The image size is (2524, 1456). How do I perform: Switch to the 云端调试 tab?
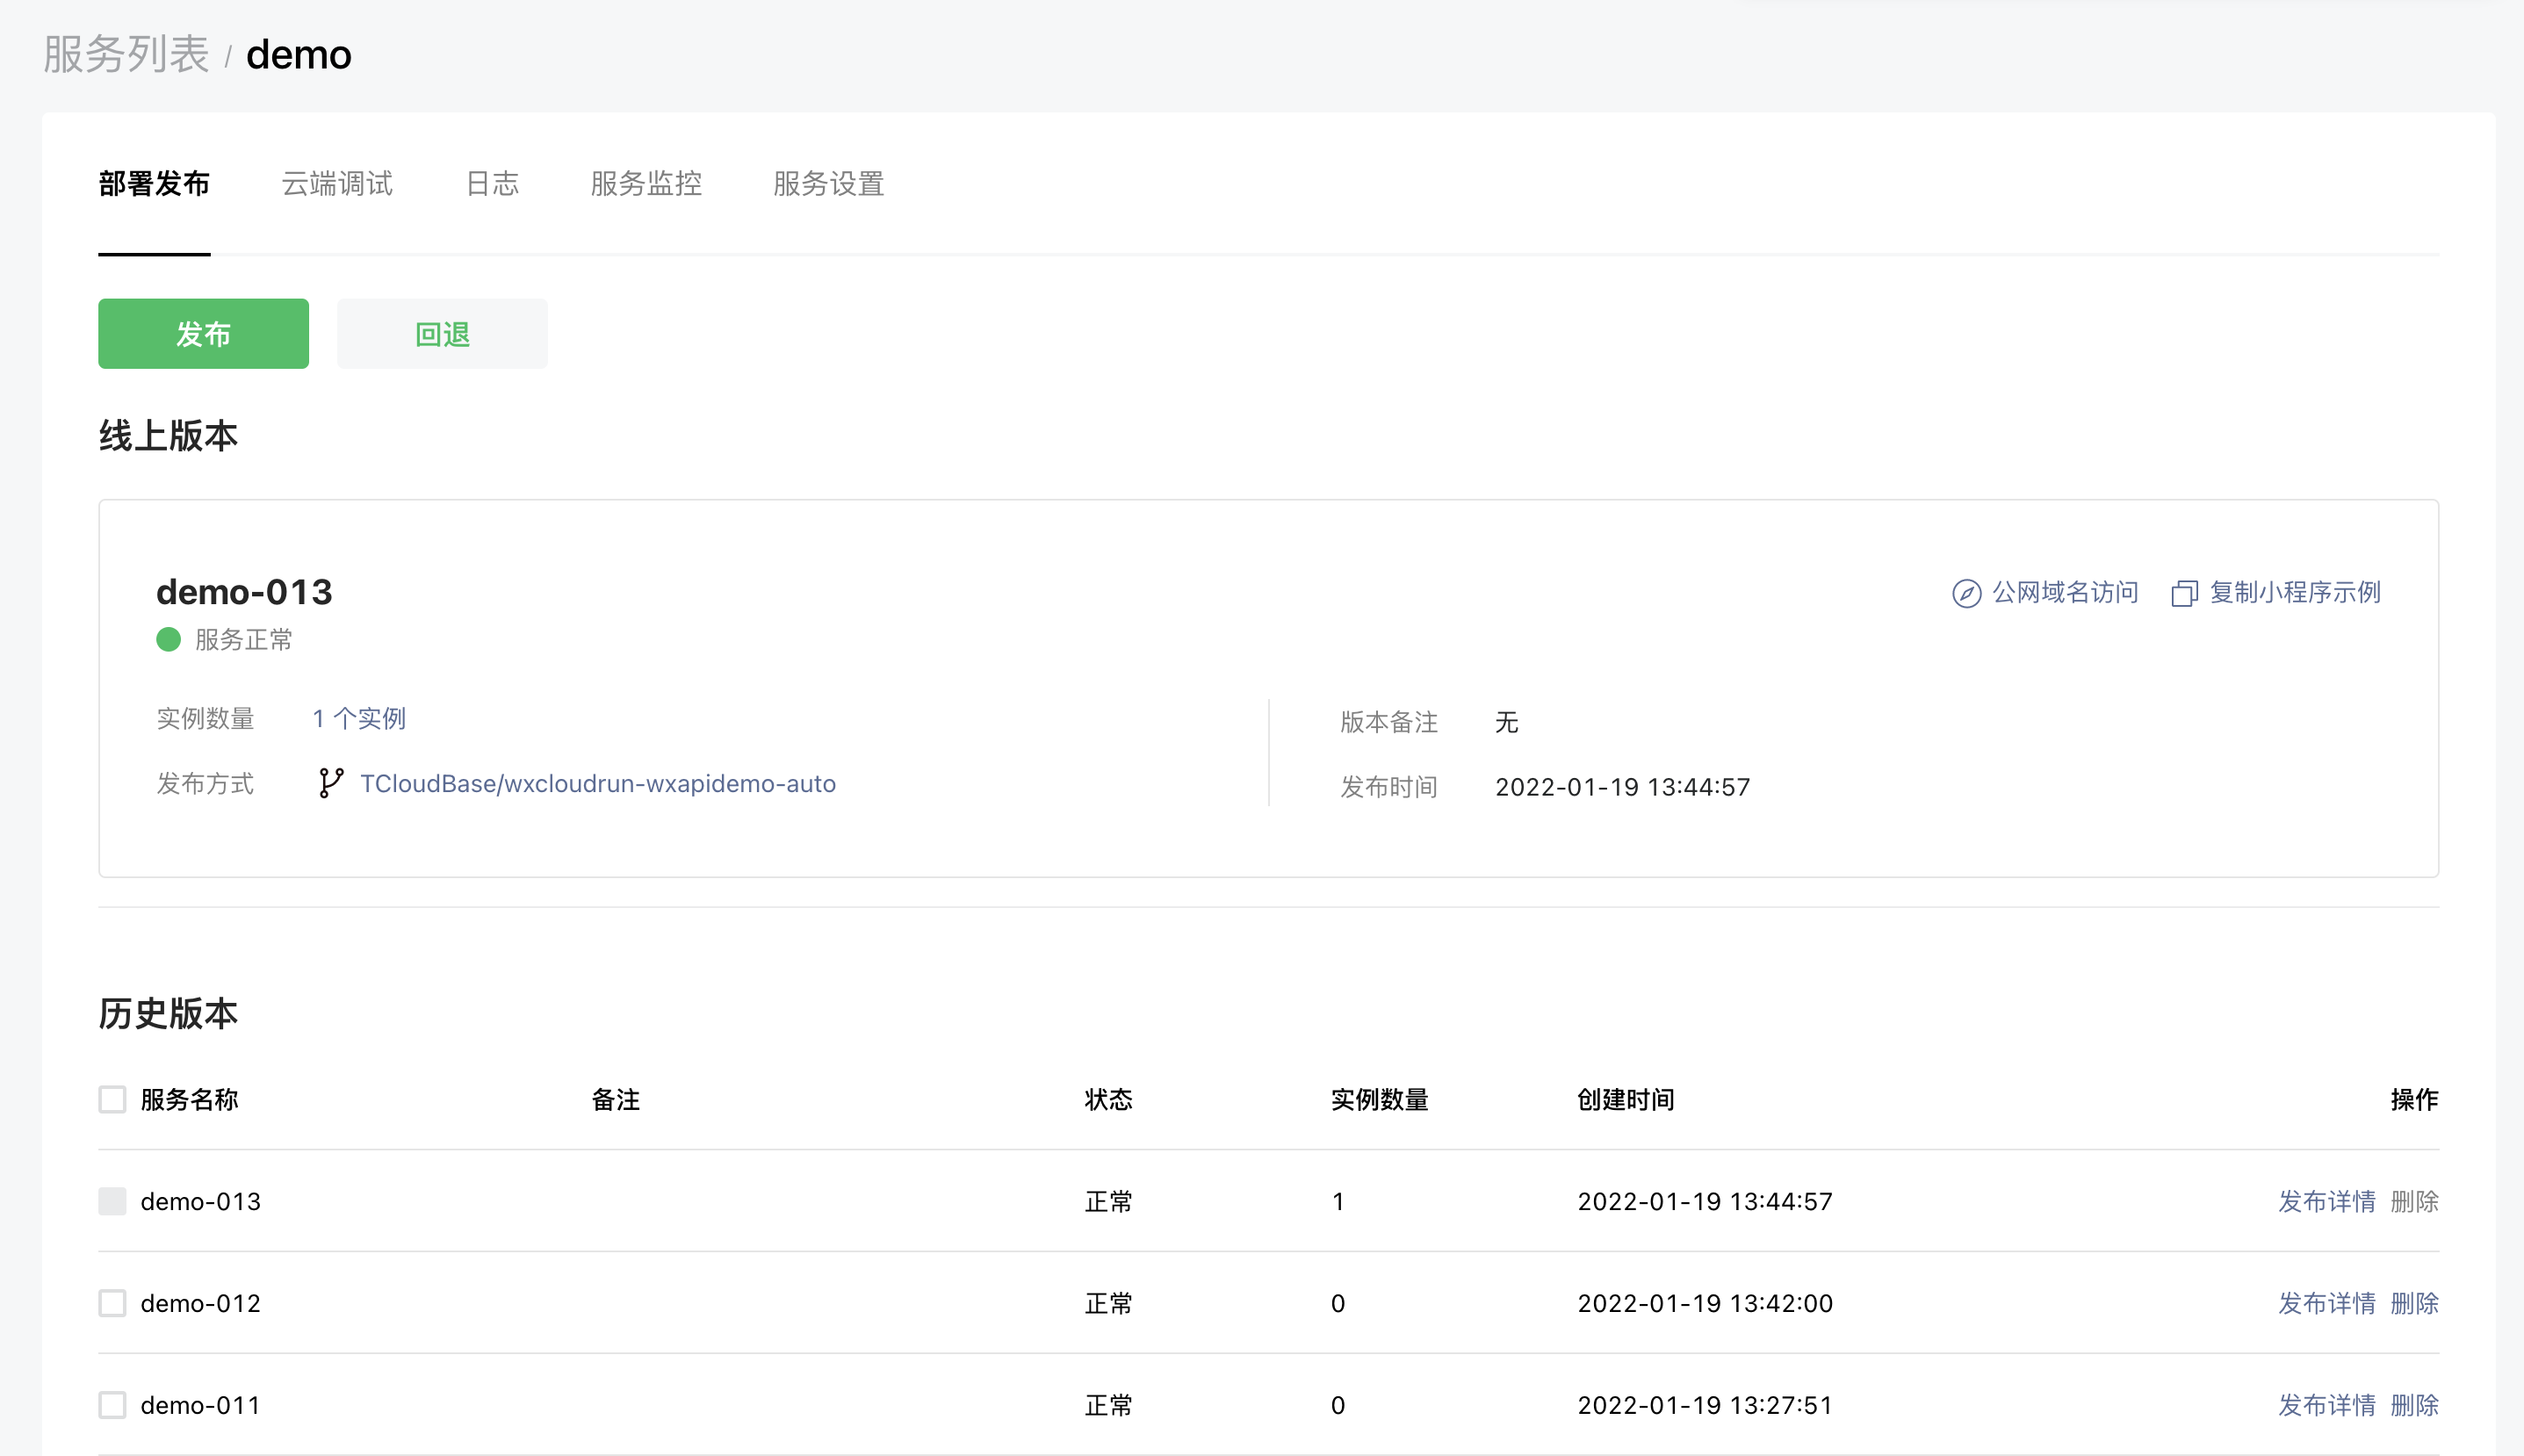pos(337,184)
